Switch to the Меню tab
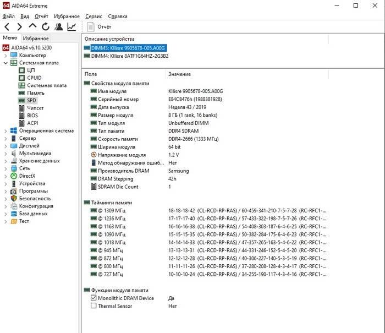 point(10,38)
